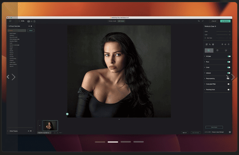Switch Other Presets to grid view
This screenshot has height=155, width=239.
29,131
